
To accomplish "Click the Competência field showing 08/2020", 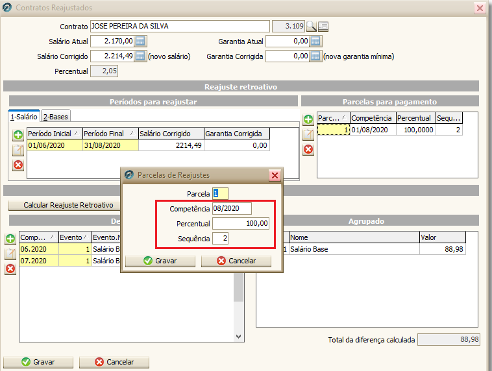I will pyautogui.click(x=232, y=209).
